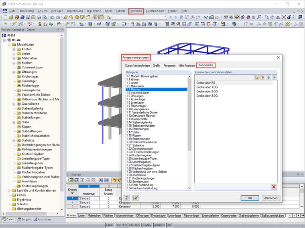305x228 pixels.
Task: Toggle OFANG object snap in status bar
Action: tap(146, 225)
